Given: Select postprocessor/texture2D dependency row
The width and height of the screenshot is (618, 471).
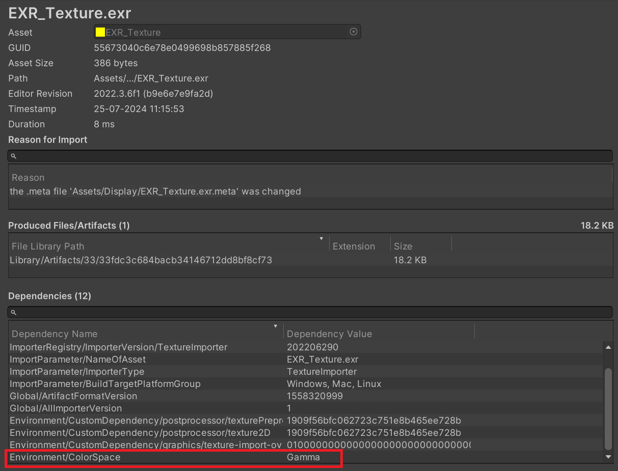Looking at the screenshot, I should click(x=306, y=433).
